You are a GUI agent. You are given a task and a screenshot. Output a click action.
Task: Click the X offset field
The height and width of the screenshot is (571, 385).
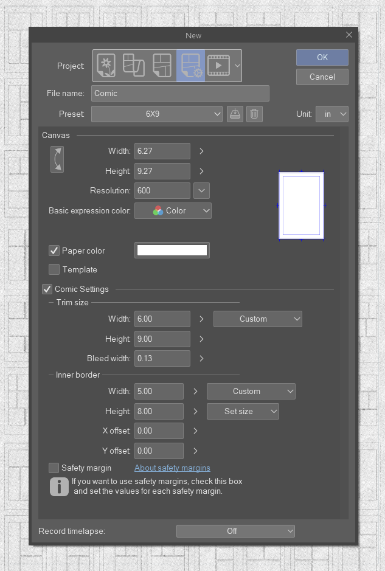[159, 431]
